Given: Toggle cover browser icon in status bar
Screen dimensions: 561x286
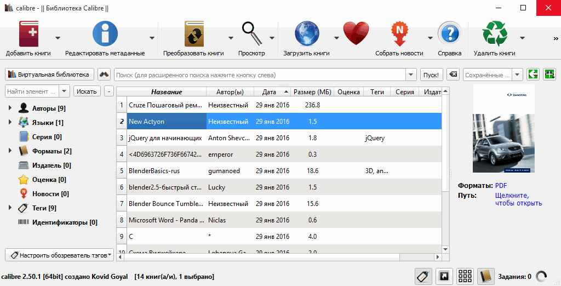Looking at the screenshot, I should [444, 276].
